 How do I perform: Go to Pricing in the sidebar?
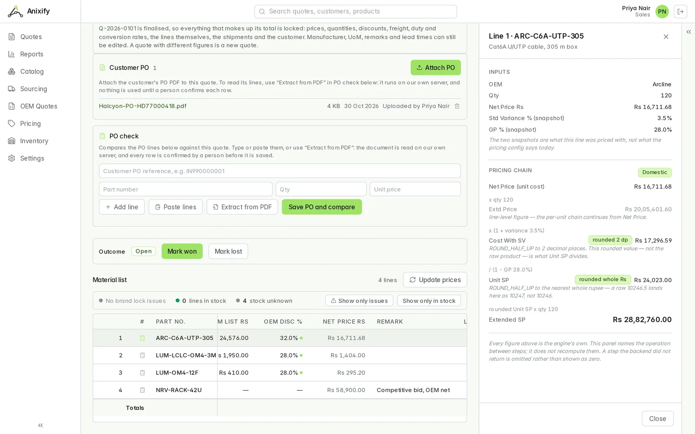pos(40,124)
